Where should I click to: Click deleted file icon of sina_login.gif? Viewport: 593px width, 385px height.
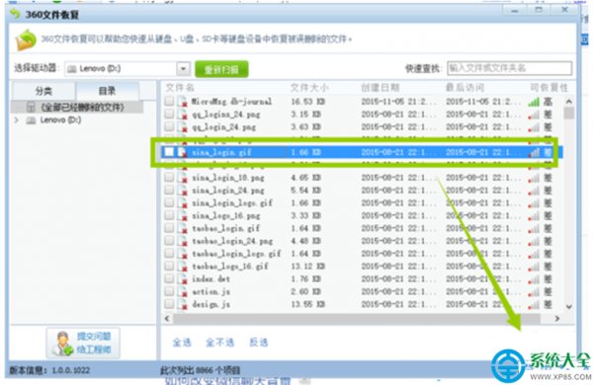pos(183,152)
